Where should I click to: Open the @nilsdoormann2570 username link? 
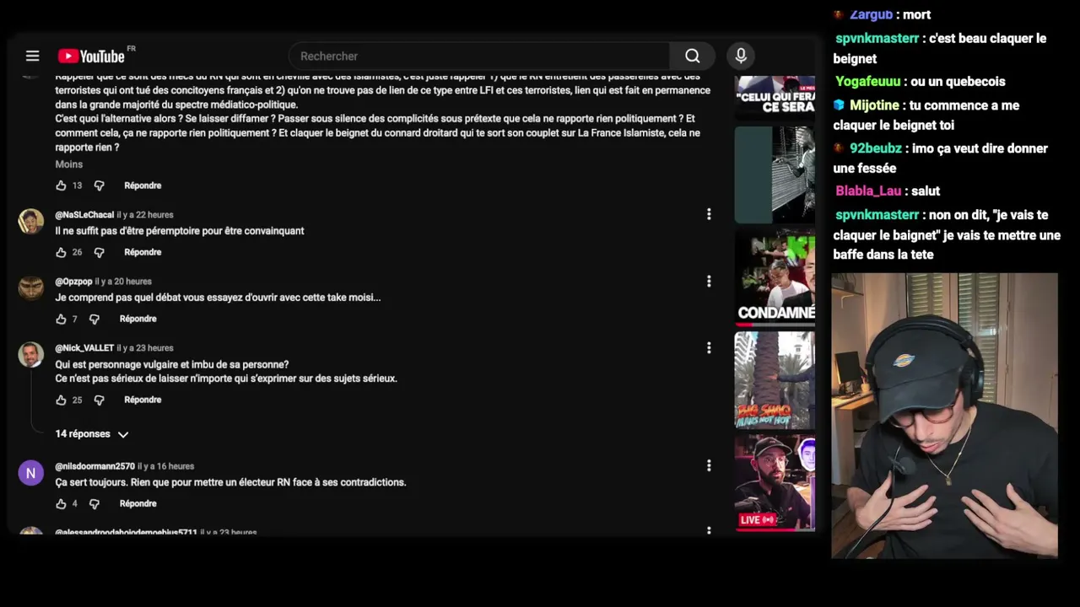[94, 466]
